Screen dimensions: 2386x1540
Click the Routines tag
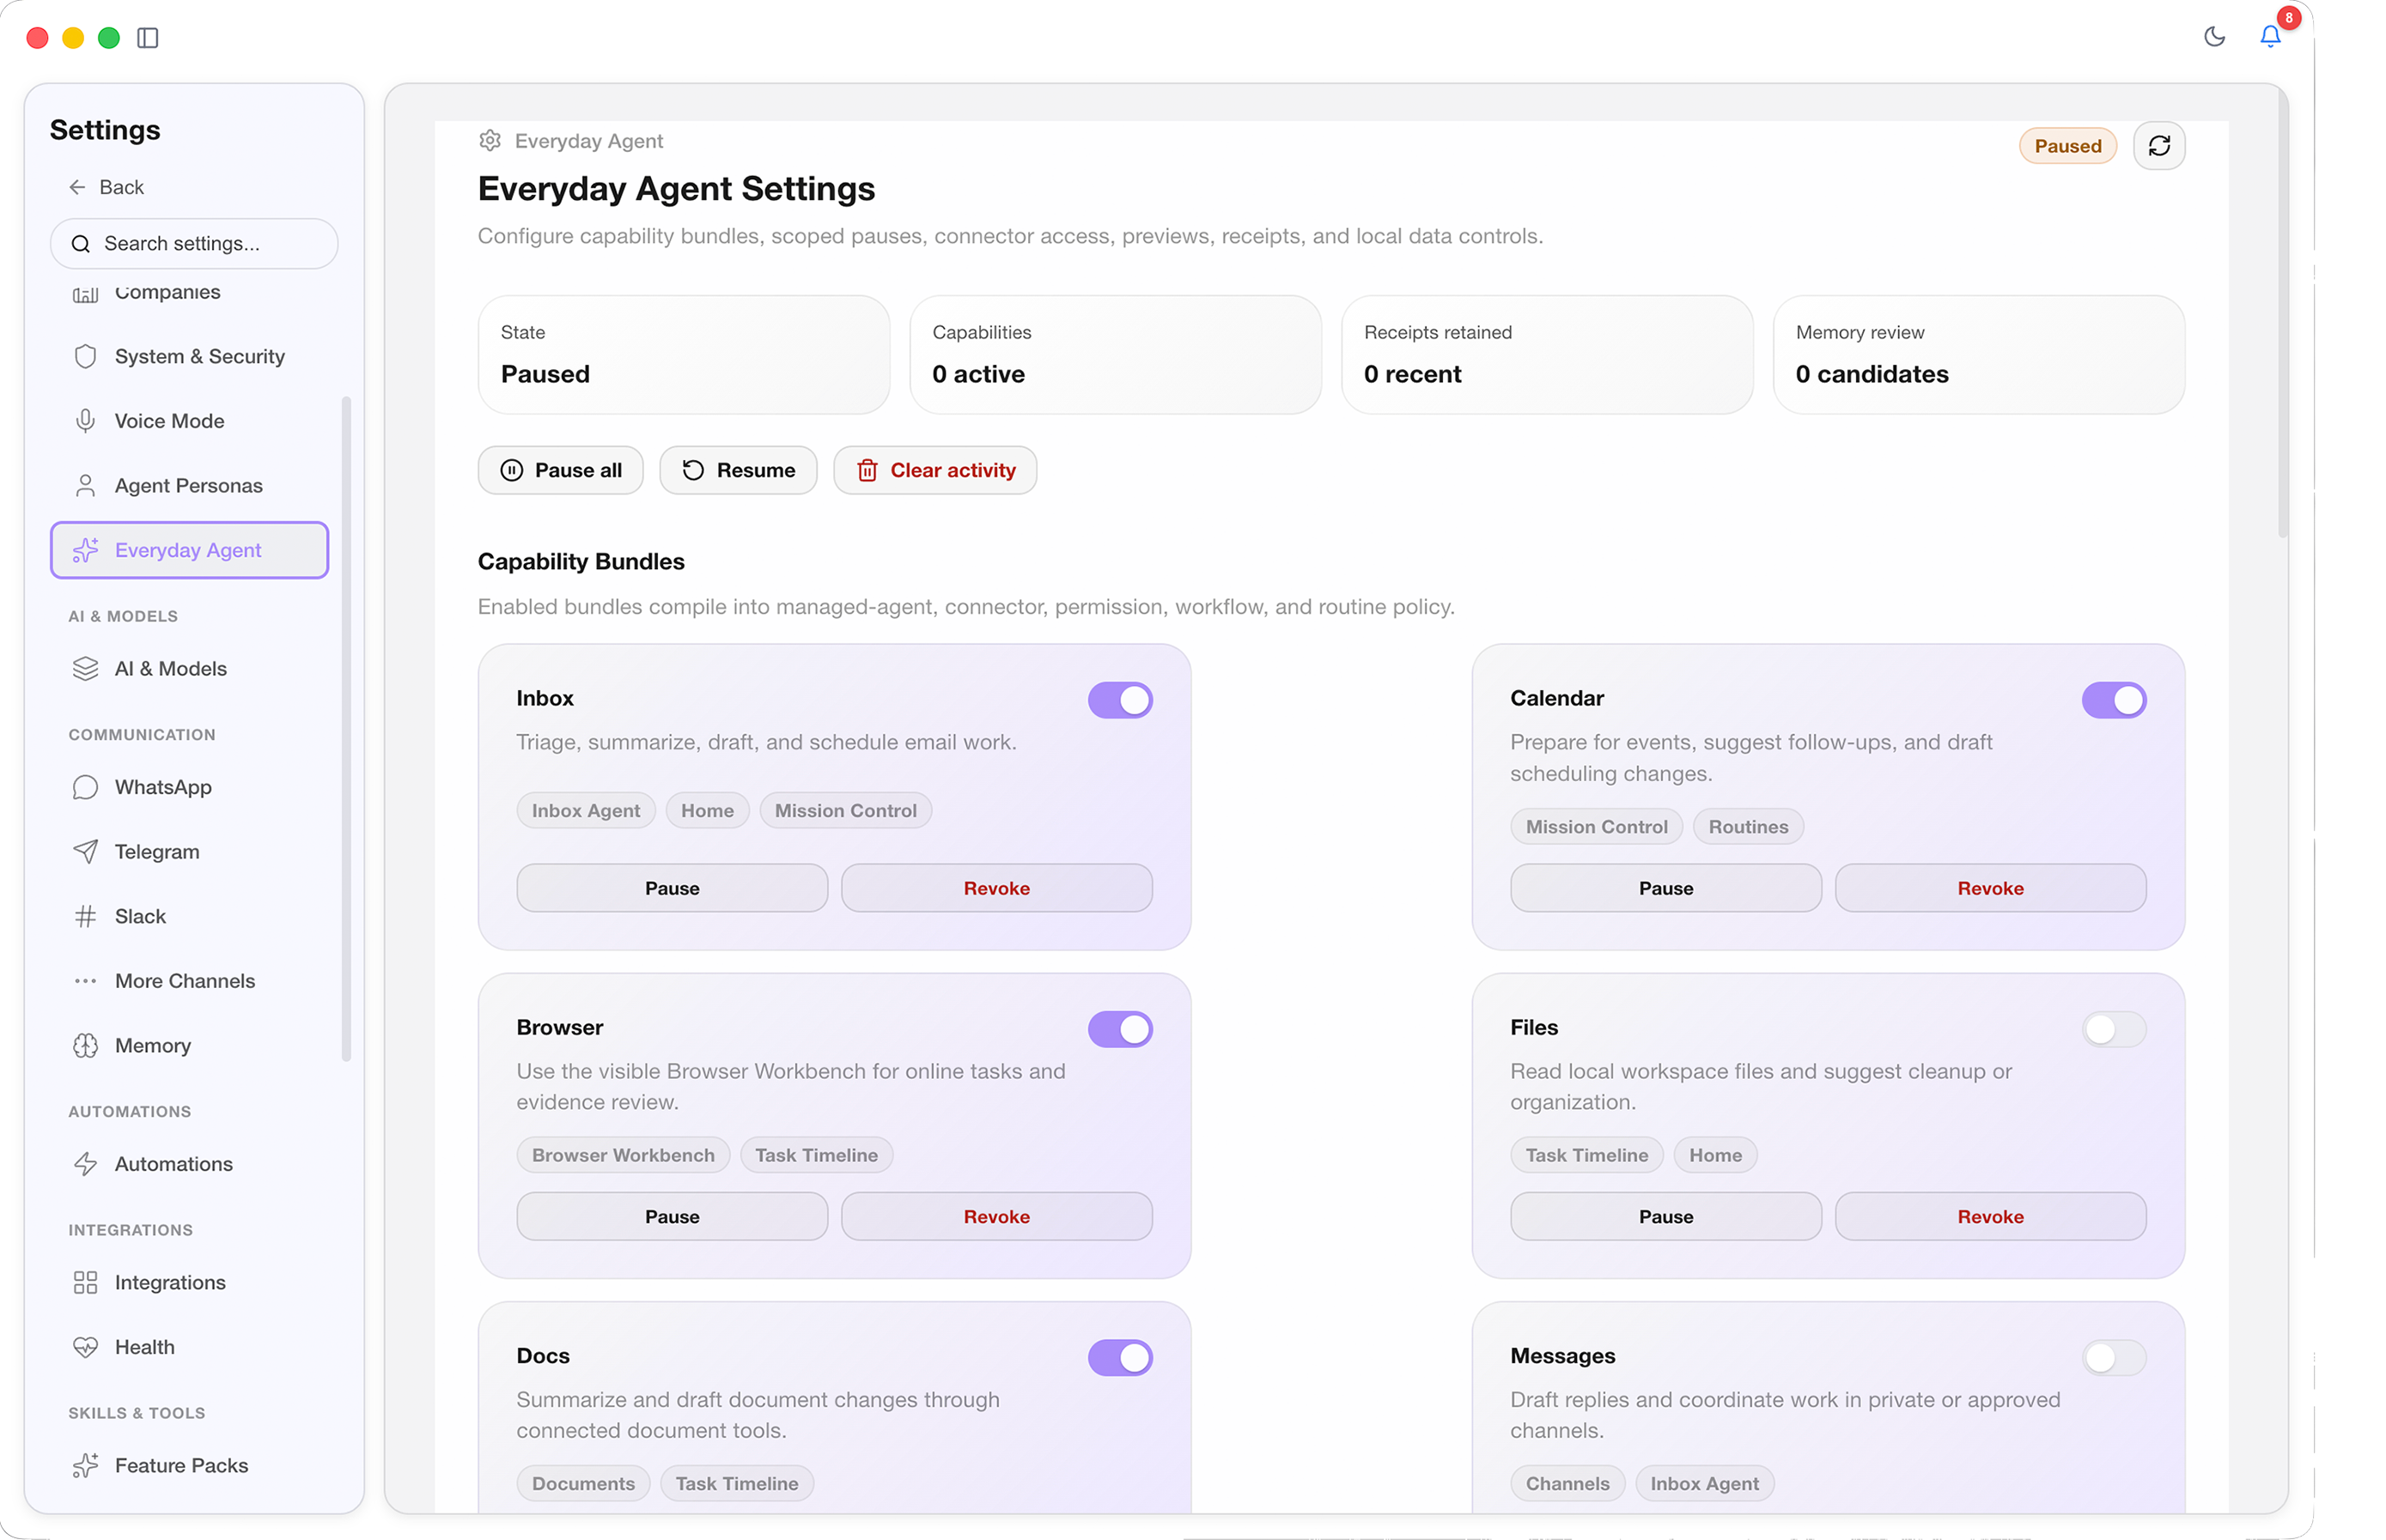point(1748,827)
